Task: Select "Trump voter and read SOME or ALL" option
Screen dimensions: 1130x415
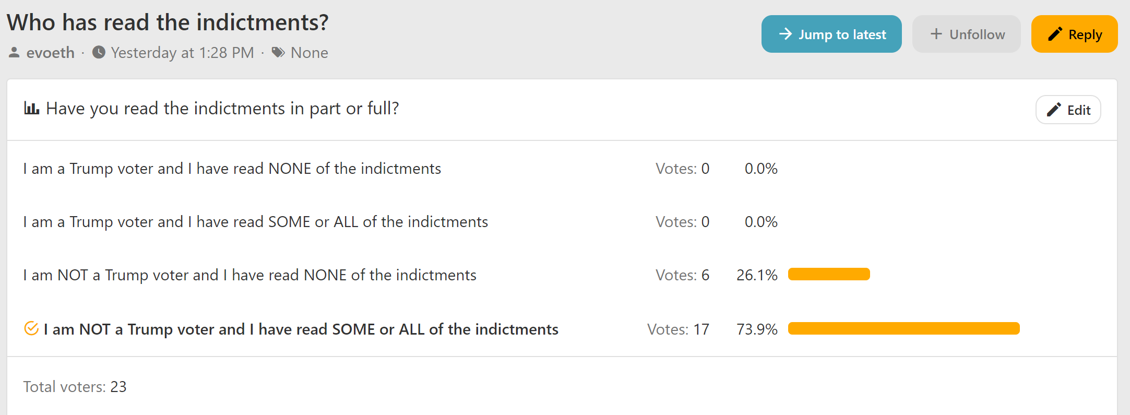Action: tap(255, 222)
